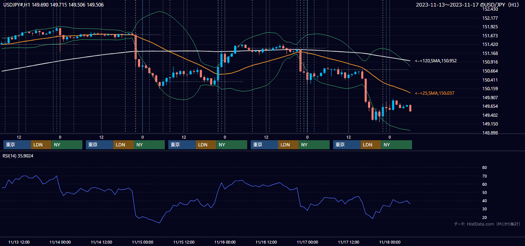525x246 pixels.
Task: Click the 25 SMA label reading 150.037
Action: pyautogui.click(x=435, y=93)
